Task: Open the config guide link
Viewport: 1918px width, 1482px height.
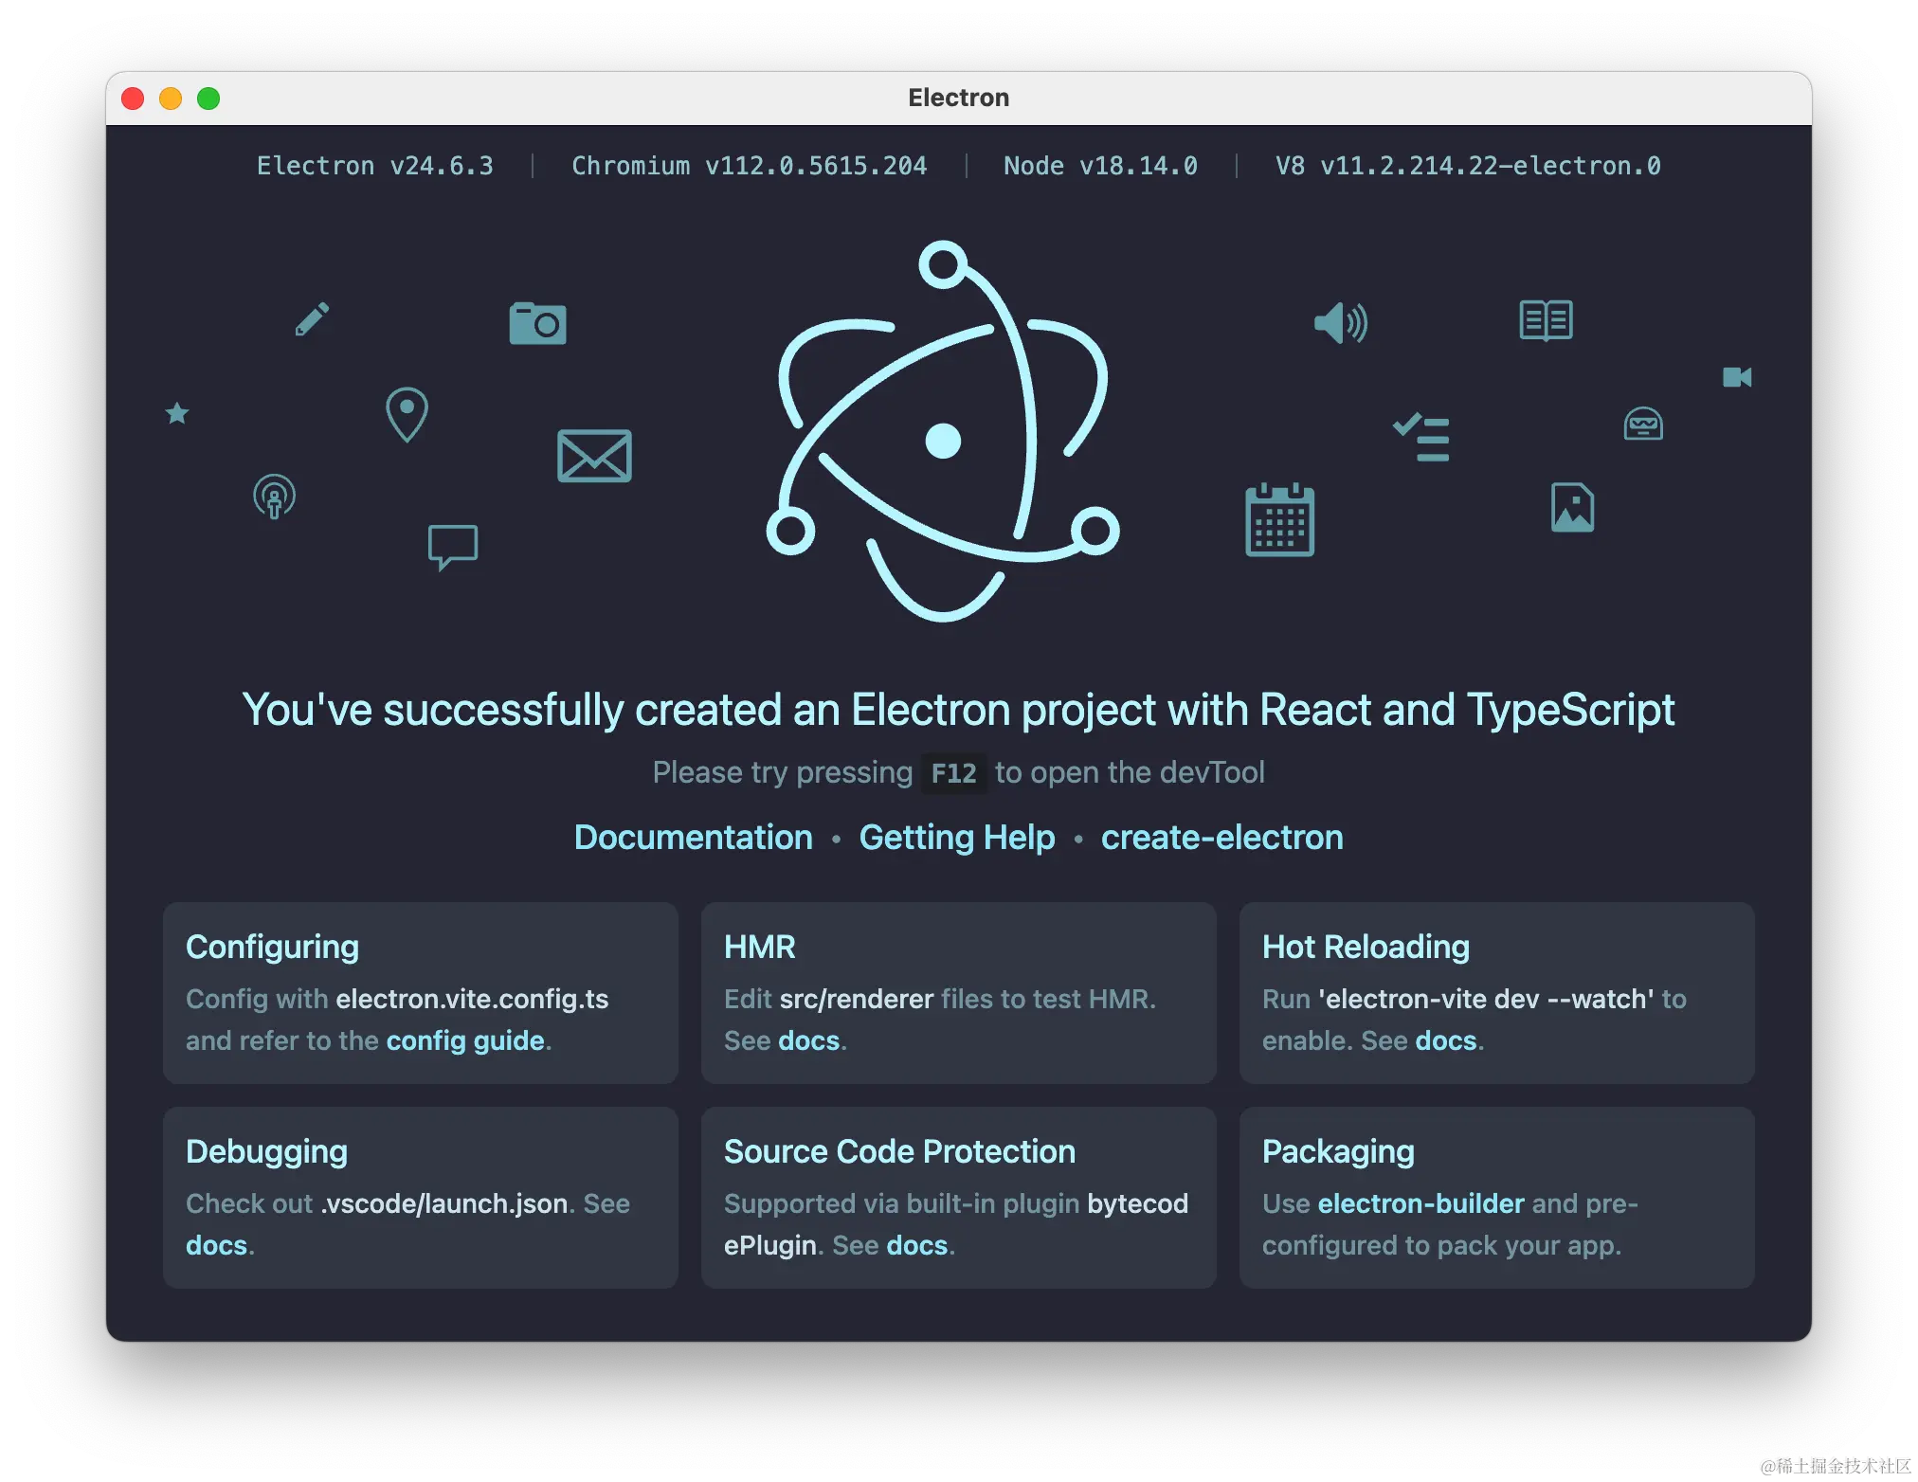Action: [465, 1040]
